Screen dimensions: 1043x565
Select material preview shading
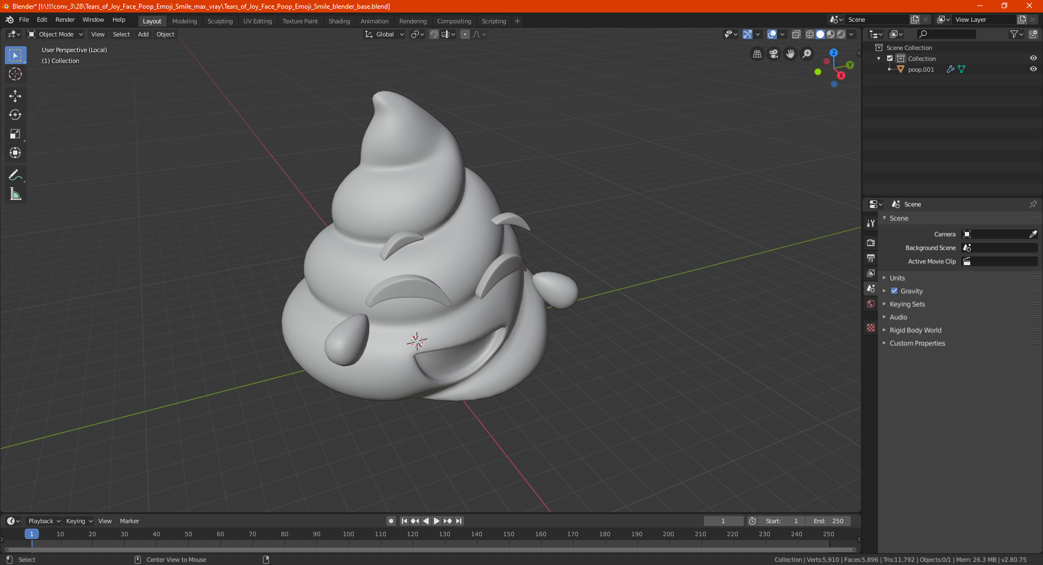point(831,34)
